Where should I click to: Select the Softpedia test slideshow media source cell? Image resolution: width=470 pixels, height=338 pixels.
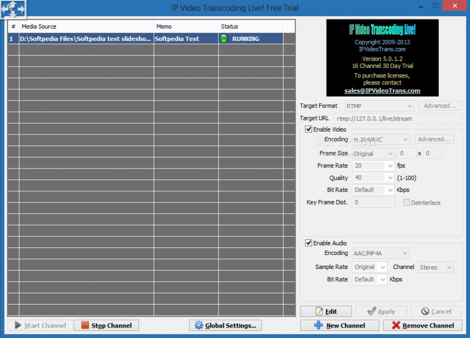click(86, 38)
